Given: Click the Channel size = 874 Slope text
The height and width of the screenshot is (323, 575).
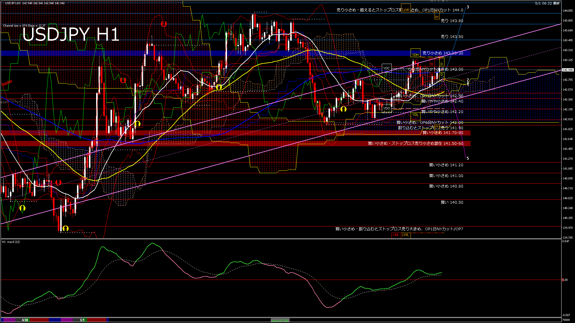Looking at the screenshot, I should coord(24,26).
